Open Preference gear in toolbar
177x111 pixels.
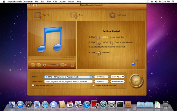[112, 15]
